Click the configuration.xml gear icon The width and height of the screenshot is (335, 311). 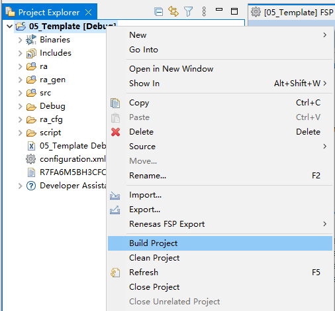30,159
